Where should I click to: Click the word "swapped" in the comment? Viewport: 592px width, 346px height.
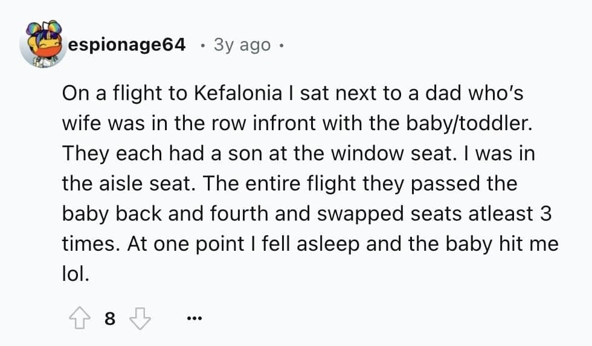[x=355, y=215]
